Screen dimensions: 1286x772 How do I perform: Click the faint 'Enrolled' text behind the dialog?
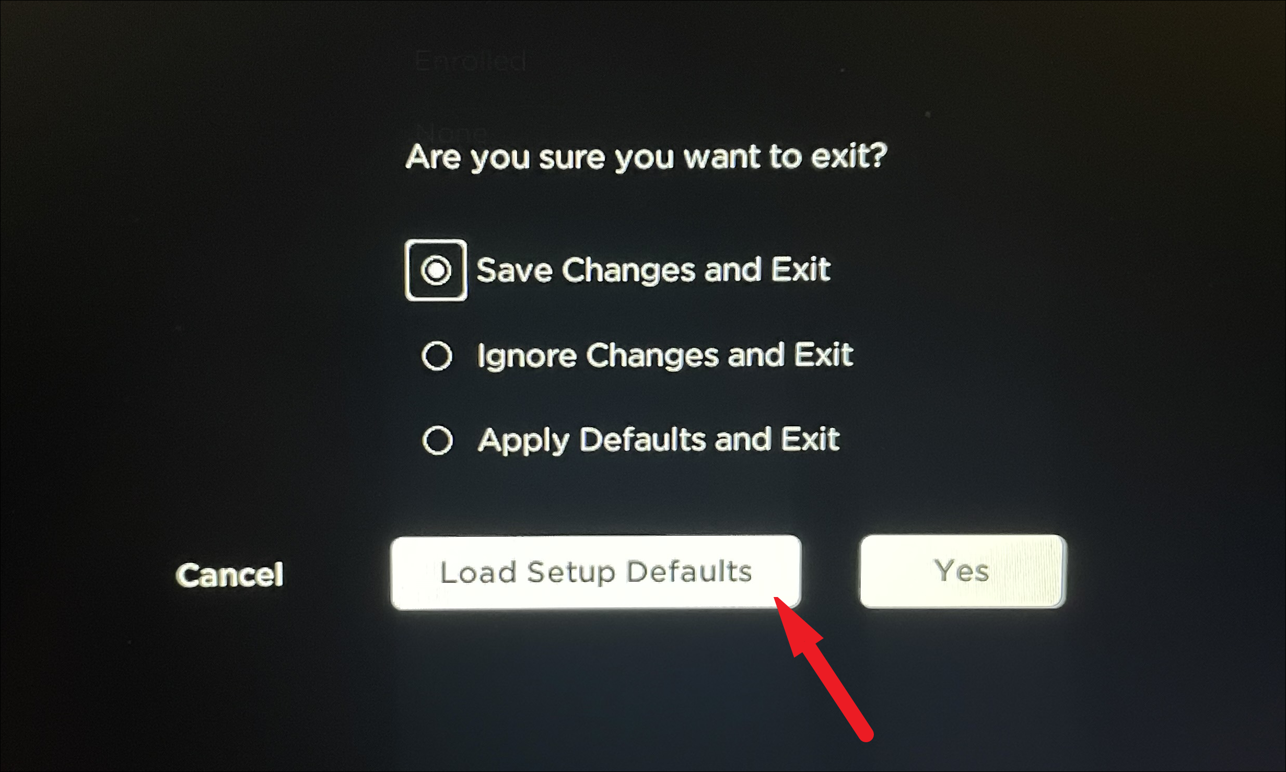[x=471, y=61]
